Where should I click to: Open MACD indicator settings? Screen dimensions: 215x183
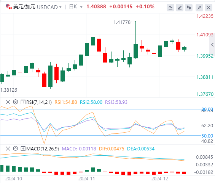[16, 149]
